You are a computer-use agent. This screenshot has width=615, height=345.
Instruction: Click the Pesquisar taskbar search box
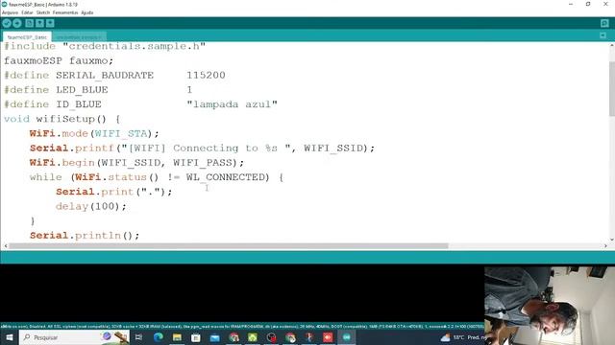pos(74,337)
